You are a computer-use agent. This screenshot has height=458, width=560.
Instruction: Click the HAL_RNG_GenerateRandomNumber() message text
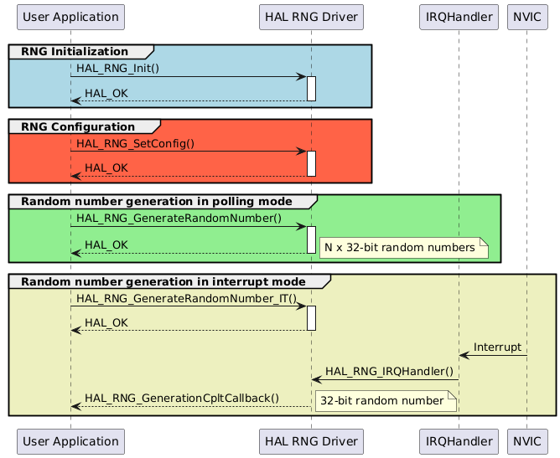(x=179, y=218)
